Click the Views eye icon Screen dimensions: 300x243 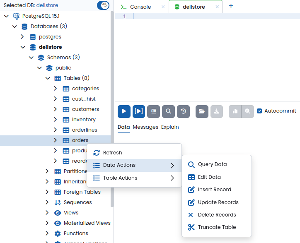tap(58, 213)
